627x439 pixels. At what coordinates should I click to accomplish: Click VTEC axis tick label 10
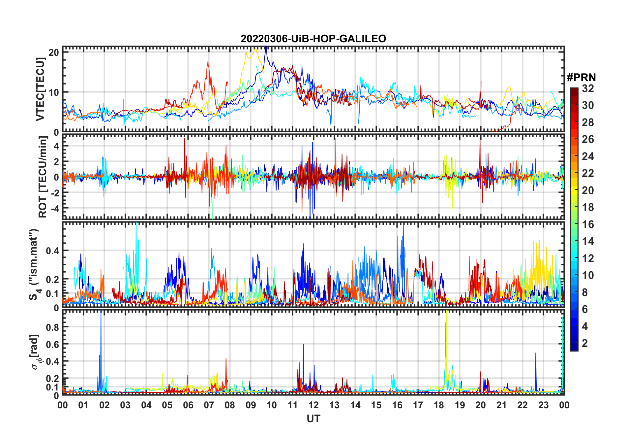[x=54, y=92]
